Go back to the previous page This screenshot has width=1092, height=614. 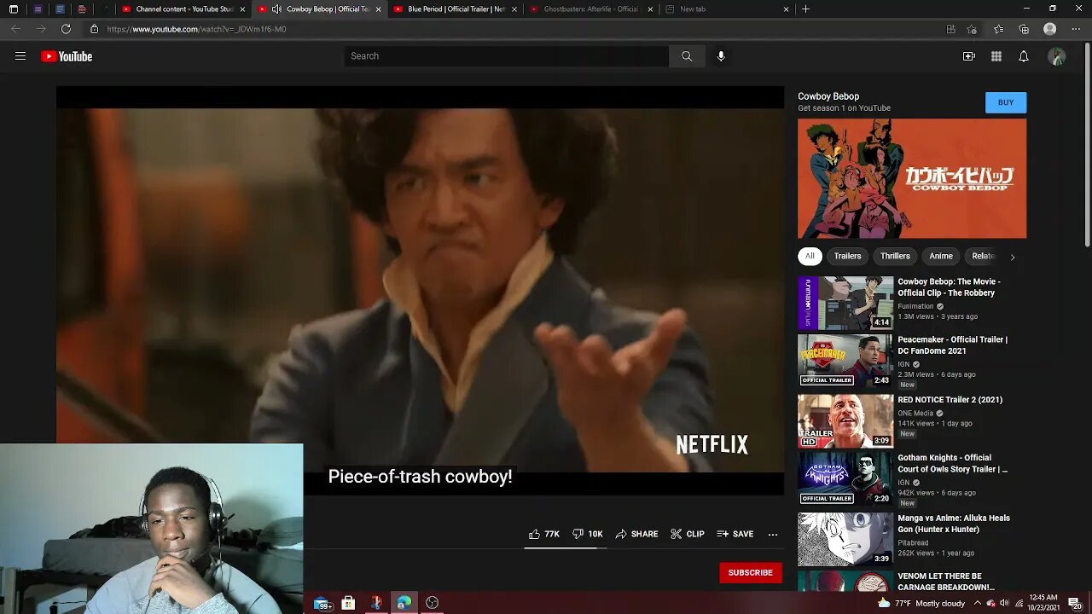[15, 29]
